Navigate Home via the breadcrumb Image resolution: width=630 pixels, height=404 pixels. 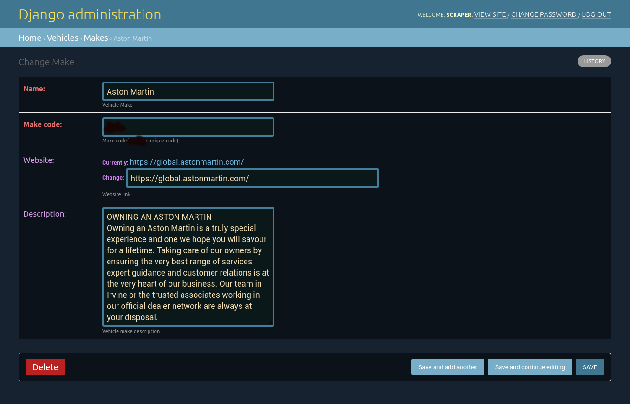[30, 38]
